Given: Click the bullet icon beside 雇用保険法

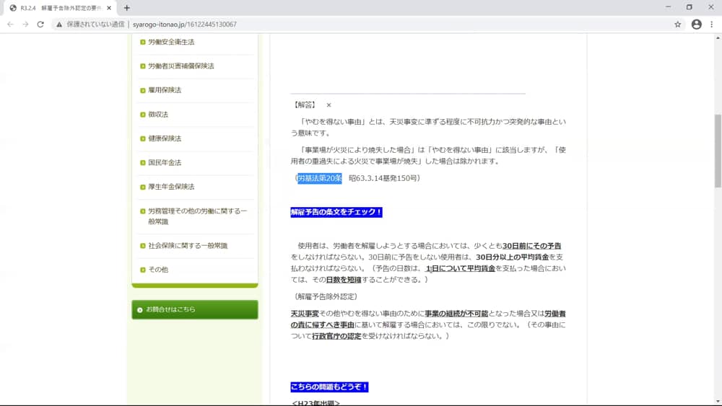Looking at the screenshot, I should (143, 90).
